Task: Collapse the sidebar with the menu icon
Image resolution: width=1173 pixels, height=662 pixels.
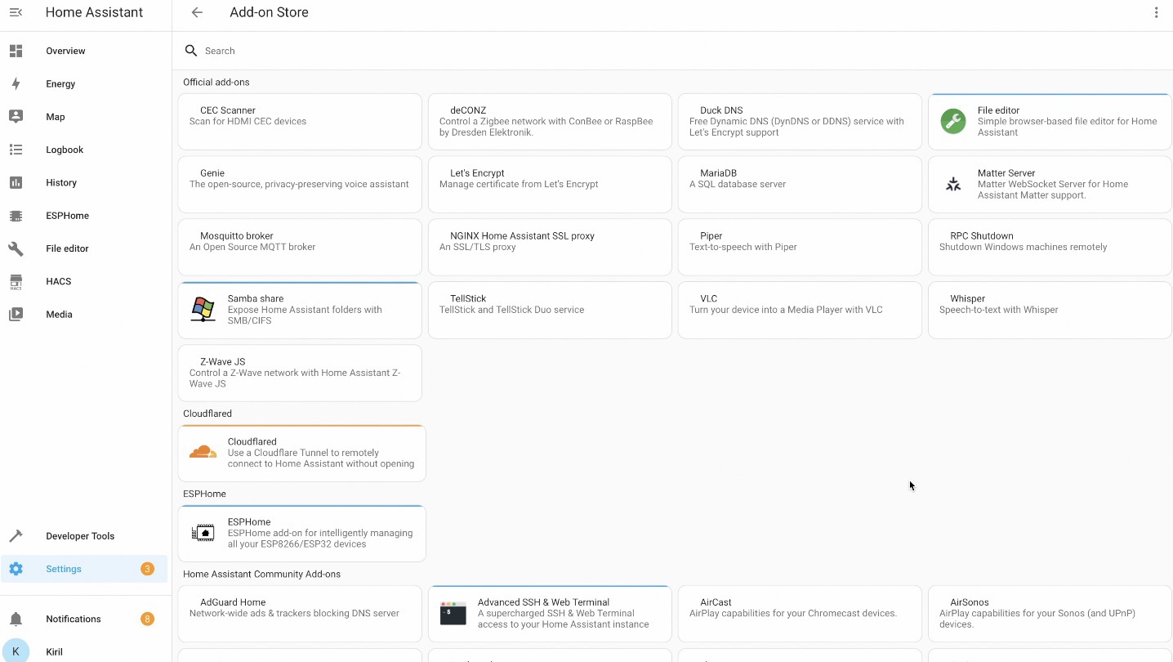Action: coord(16,12)
